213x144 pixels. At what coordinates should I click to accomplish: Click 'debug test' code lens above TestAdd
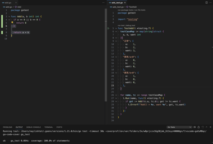coord(130,25)
